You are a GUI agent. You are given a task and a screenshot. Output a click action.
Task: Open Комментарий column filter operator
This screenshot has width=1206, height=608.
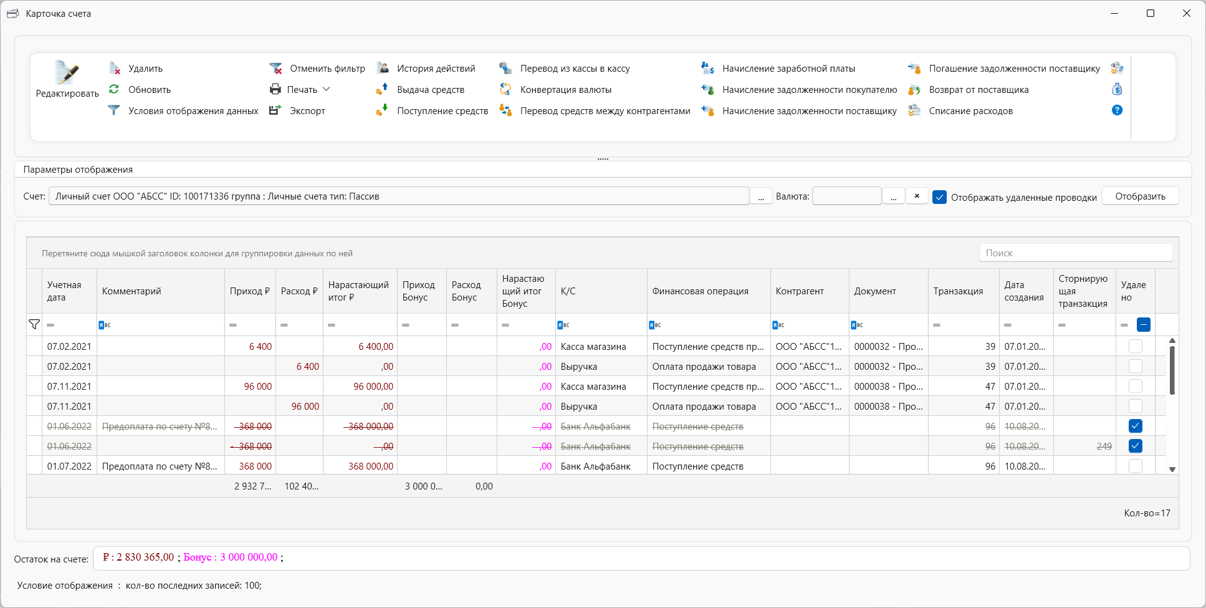tap(105, 325)
